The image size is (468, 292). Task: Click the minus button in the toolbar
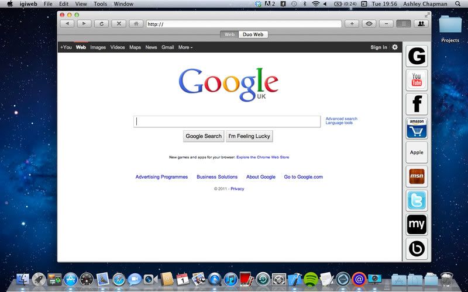coord(386,24)
